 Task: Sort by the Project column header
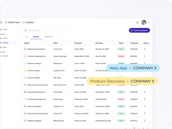coord(27,43)
